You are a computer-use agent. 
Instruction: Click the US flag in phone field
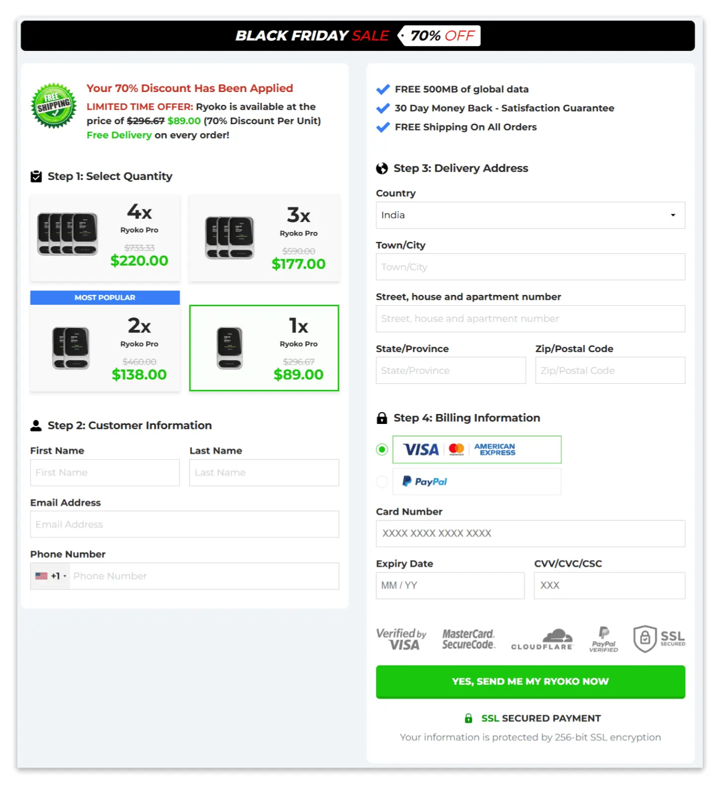(42, 576)
